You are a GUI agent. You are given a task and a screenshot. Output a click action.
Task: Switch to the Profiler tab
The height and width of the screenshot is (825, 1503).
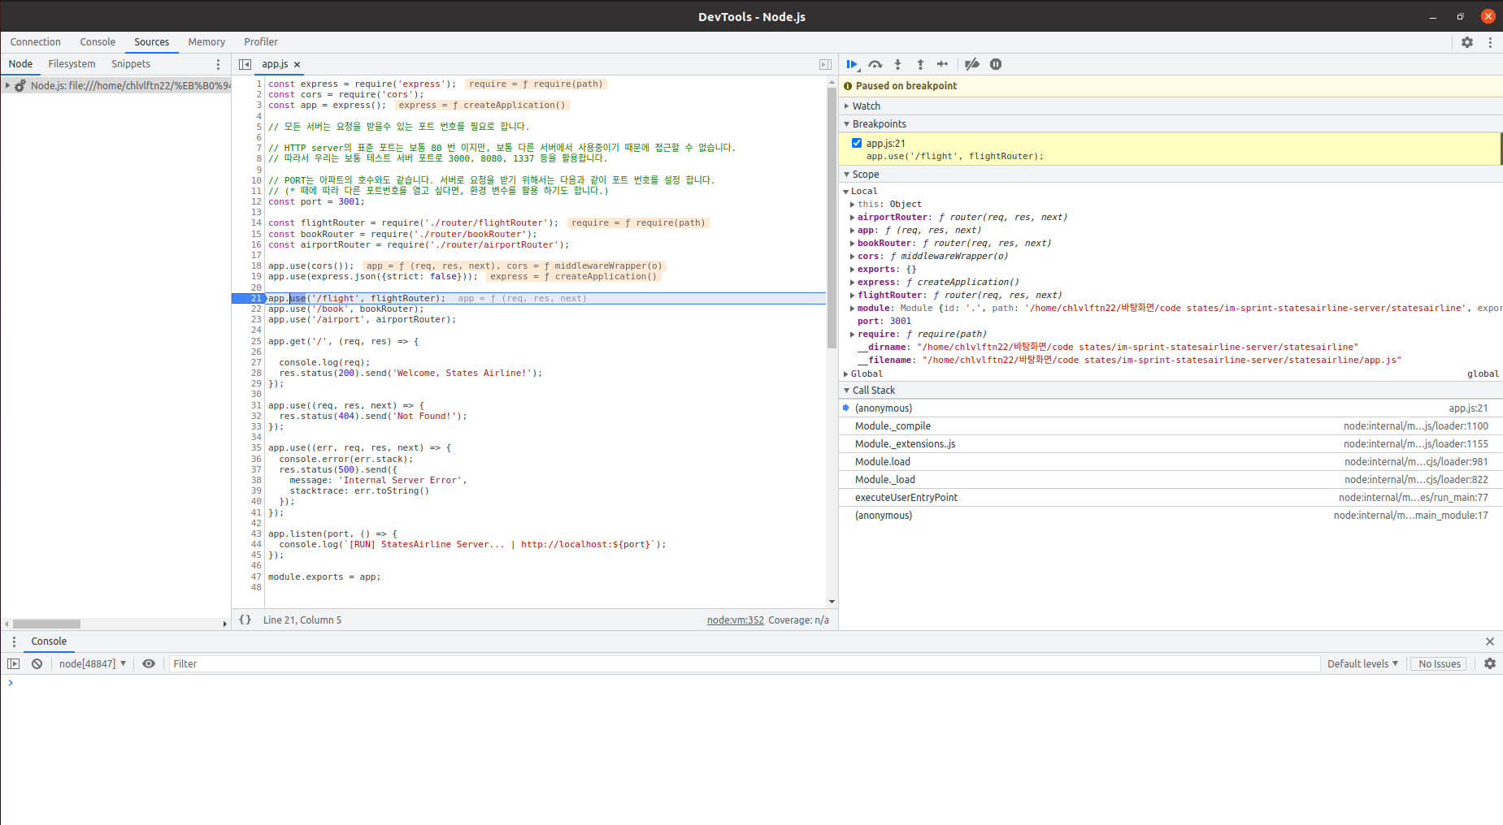coord(260,42)
